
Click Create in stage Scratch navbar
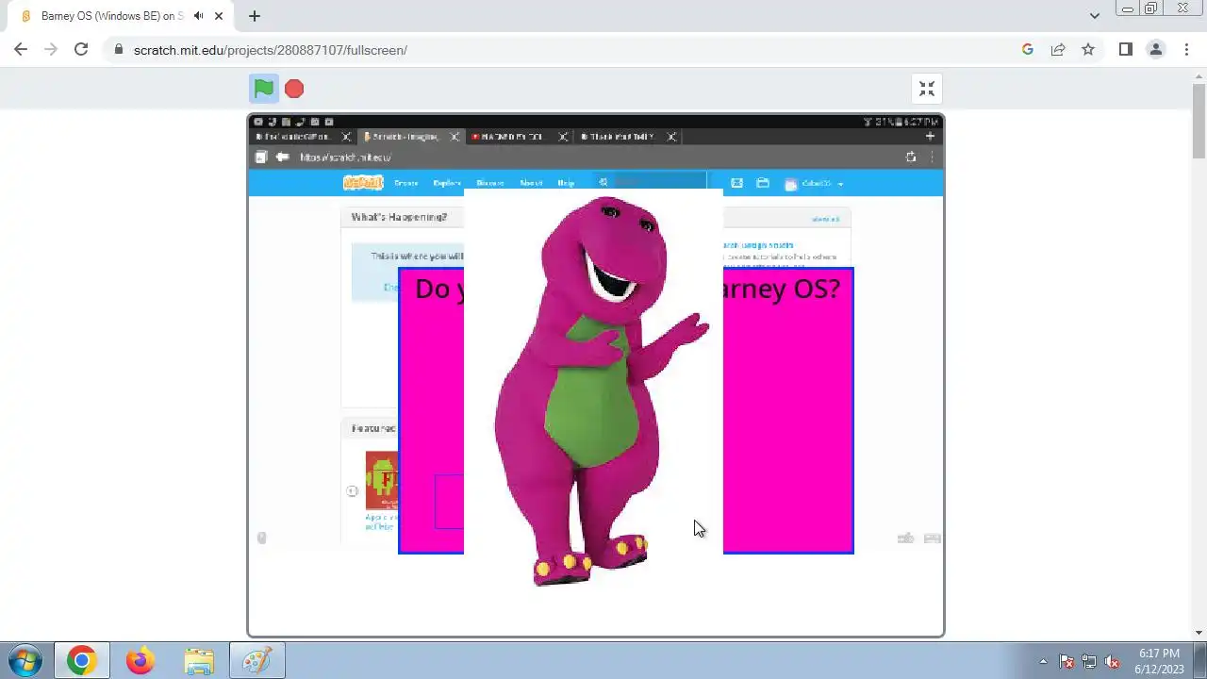click(406, 183)
